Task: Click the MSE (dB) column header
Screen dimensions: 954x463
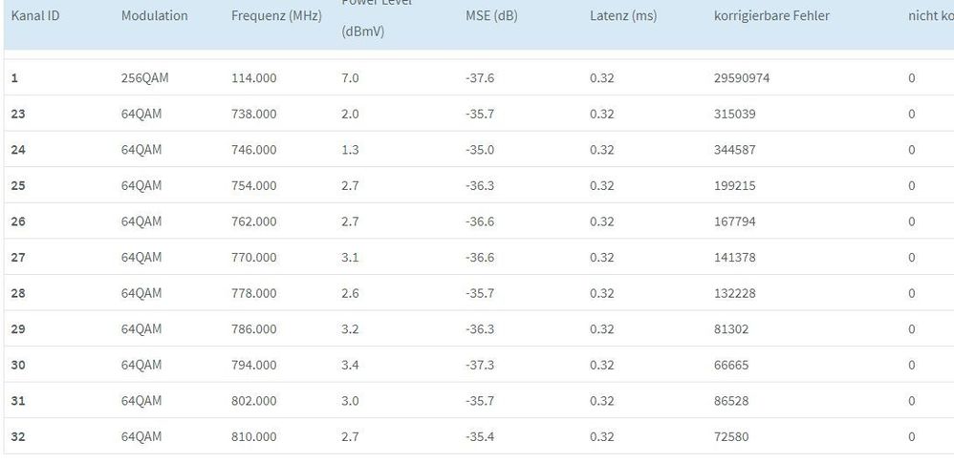Action: pyautogui.click(x=491, y=16)
